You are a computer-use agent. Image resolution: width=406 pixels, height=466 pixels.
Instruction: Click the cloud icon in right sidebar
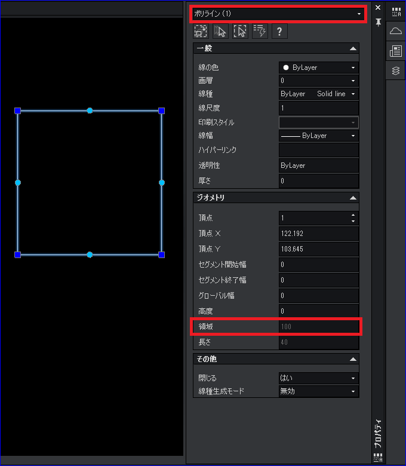point(395,30)
